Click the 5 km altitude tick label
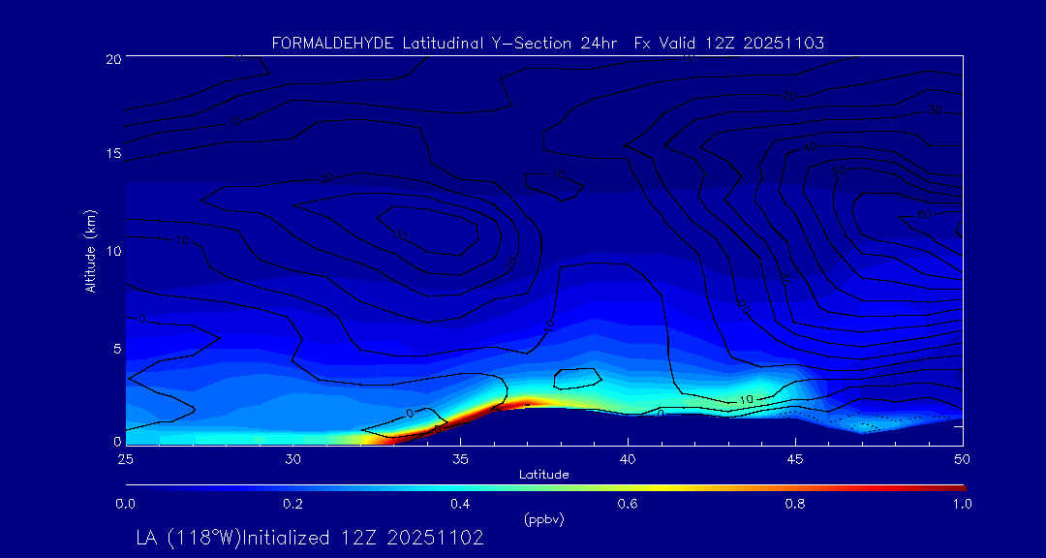This screenshot has width=1046, height=558. [x=114, y=348]
